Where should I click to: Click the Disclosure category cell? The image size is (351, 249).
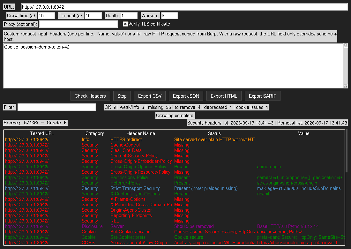[92, 226]
